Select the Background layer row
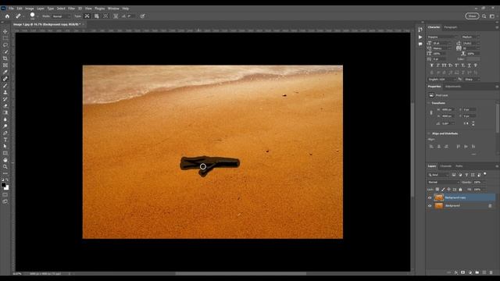Viewport: 500px width, 281px height. [461, 206]
